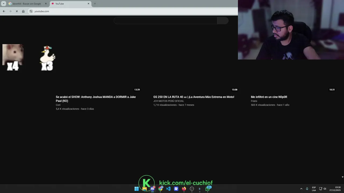344x193 pixels.
Task: Click '5,4 K visualizaciones · hace 3 días' text
Action: pyautogui.click(x=75, y=109)
